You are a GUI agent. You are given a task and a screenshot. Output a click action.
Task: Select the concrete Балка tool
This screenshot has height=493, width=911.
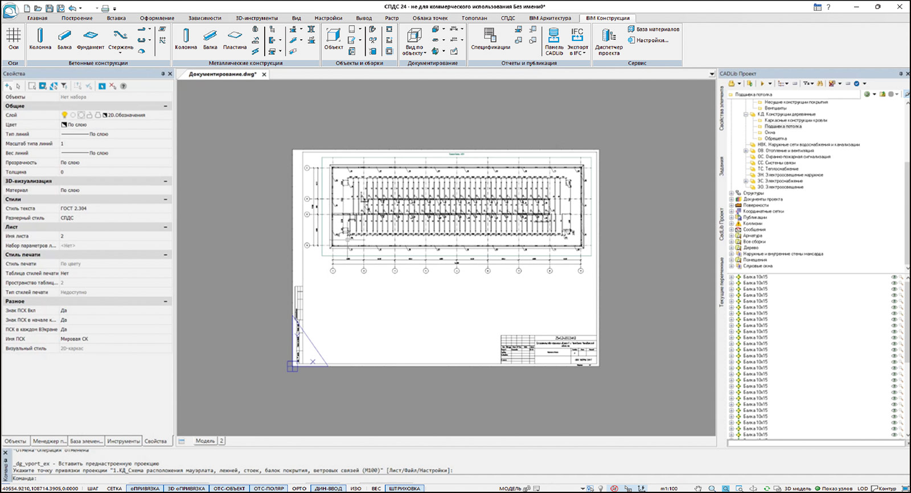click(64, 39)
